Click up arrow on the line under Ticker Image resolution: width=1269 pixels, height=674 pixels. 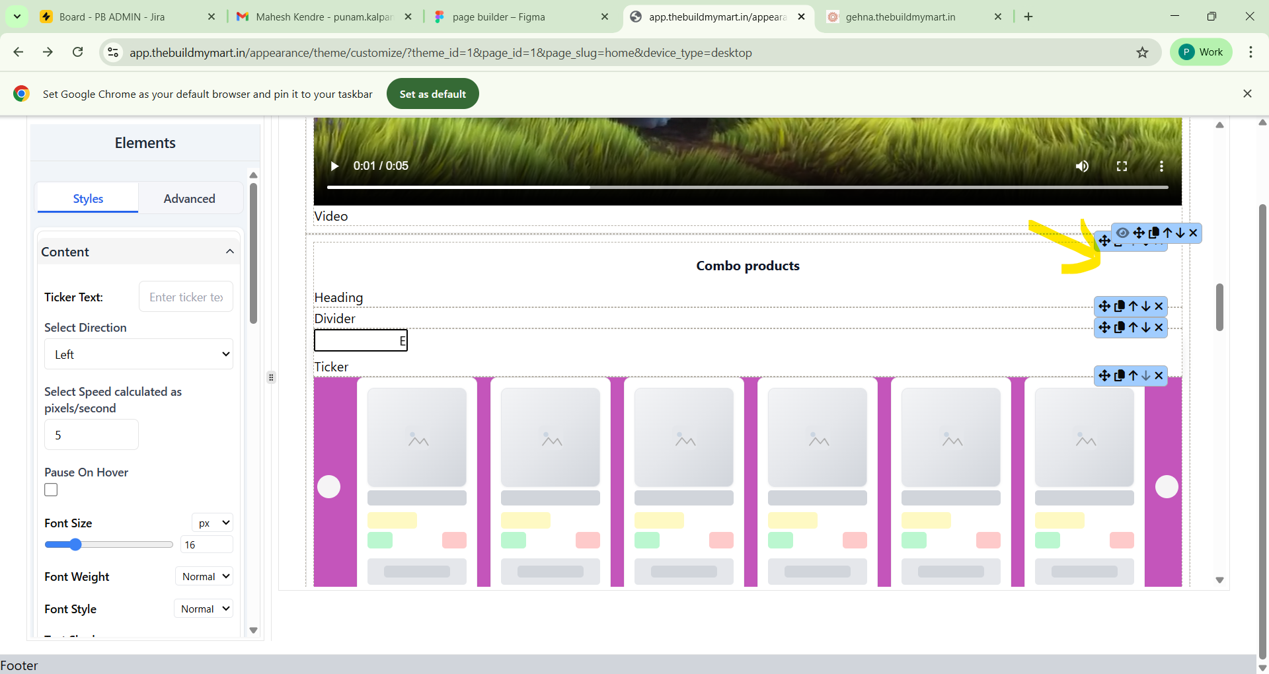pyautogui.click(x=1134, y=375)
